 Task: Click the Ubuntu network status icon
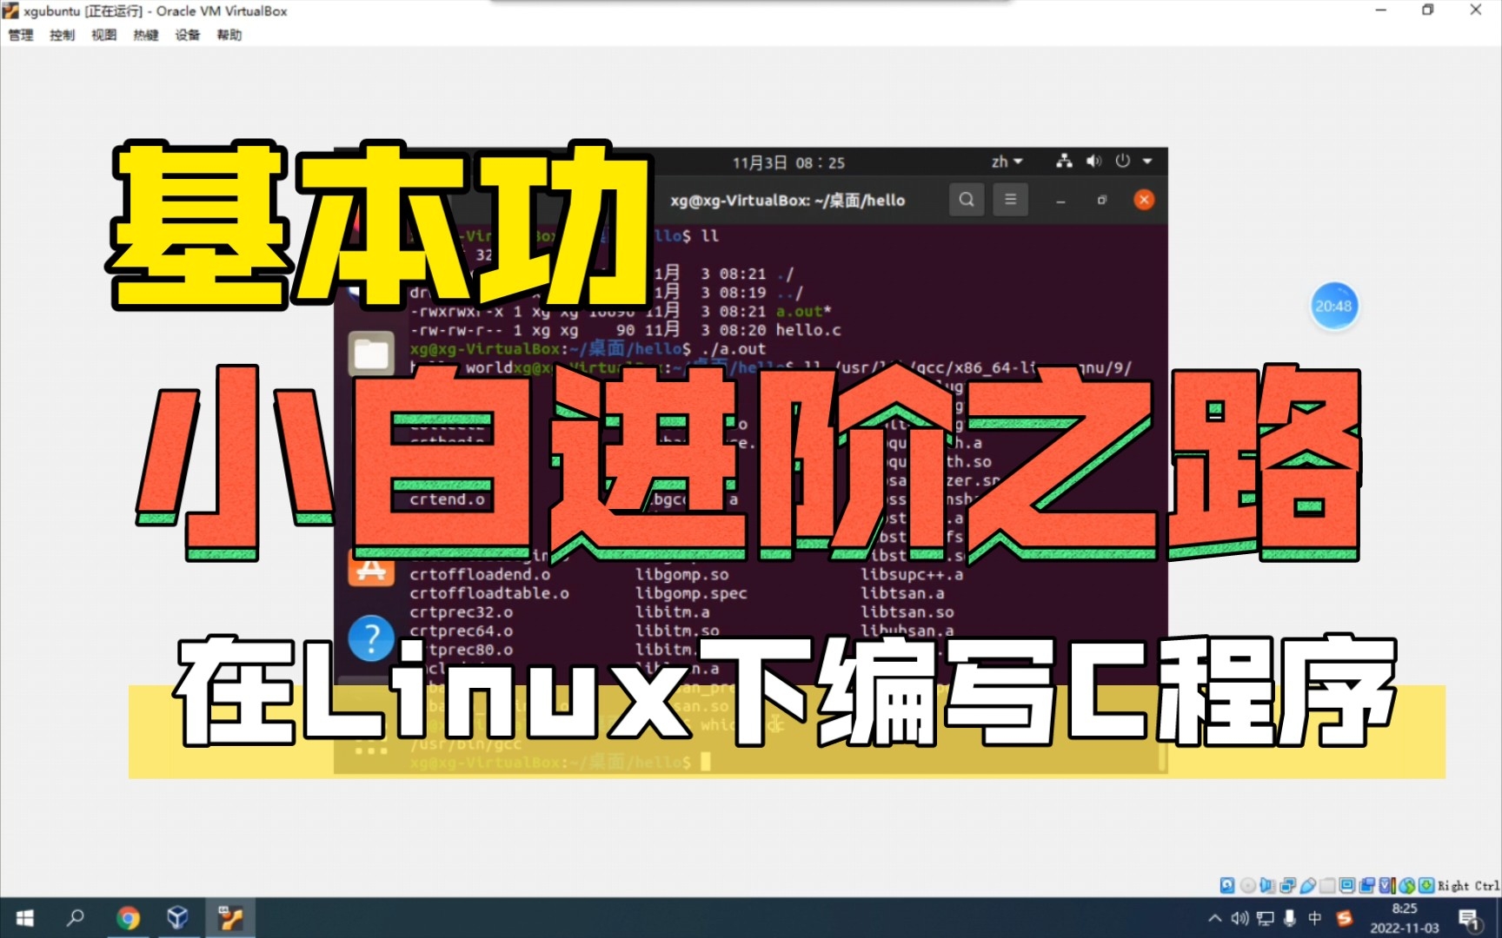(x=1064, y=162)
